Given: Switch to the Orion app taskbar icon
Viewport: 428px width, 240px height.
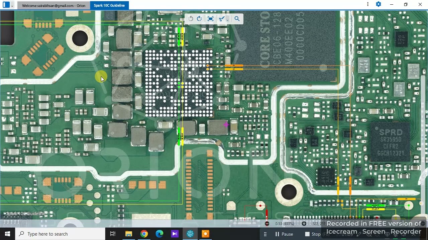Looking at the screenshot, I should coord(190,234).
